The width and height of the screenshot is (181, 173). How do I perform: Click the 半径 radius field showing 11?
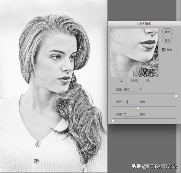tap(131, 102)
